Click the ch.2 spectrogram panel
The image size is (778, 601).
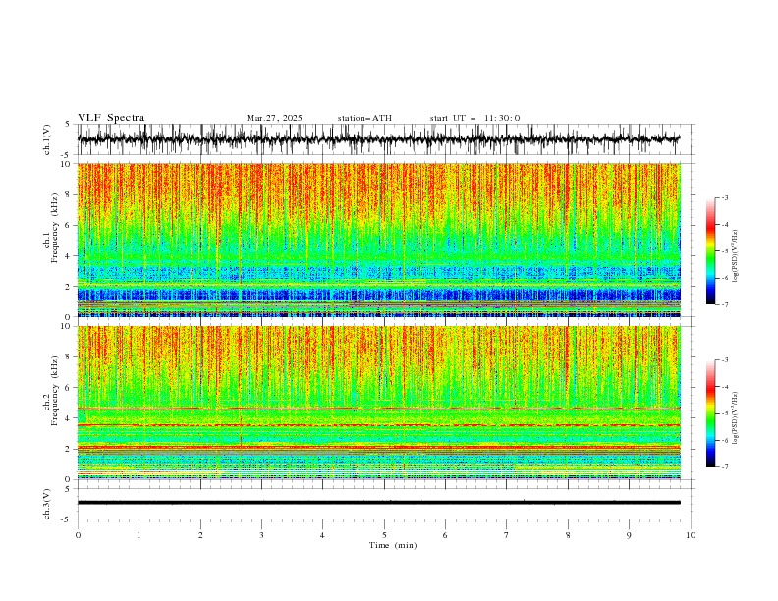click(x=378, y=403)
